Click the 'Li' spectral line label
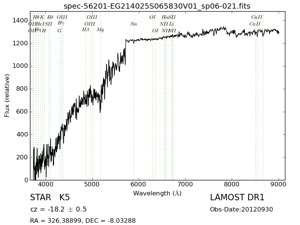This screenshot has width=300, height=225. [171, 24]
